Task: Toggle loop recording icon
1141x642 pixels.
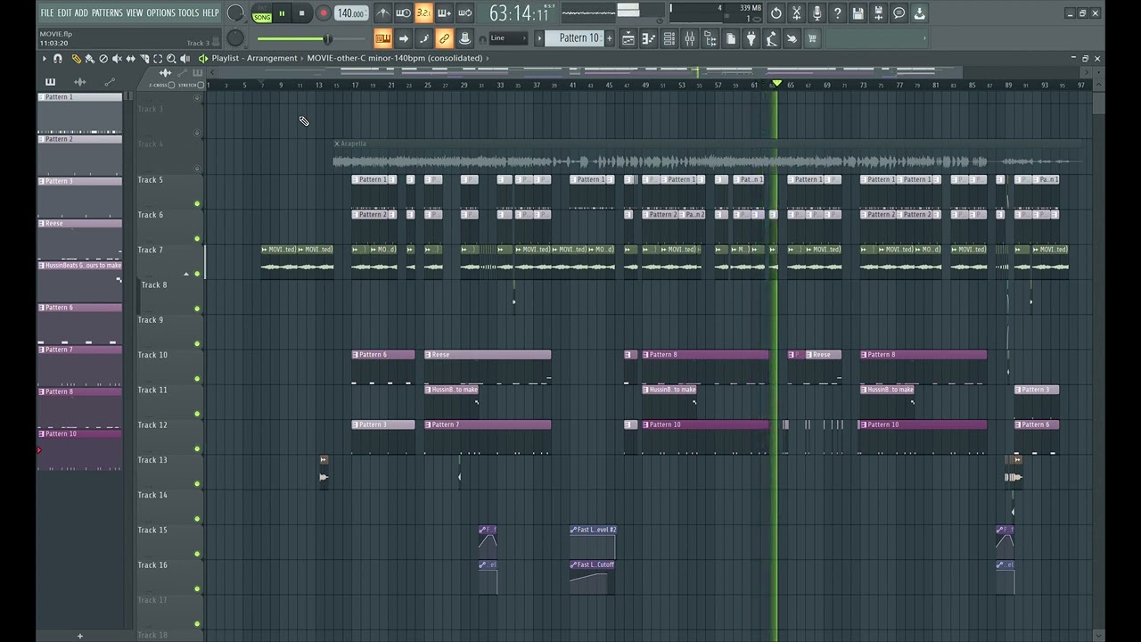Action: [464, 13]
